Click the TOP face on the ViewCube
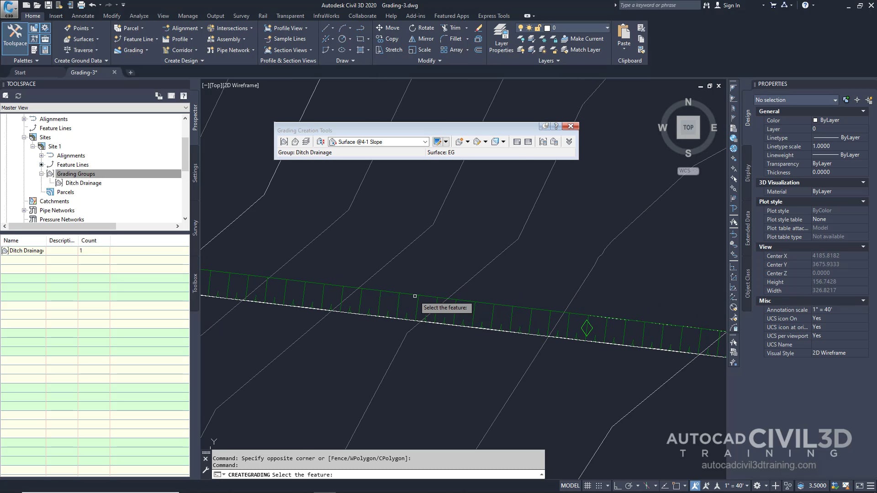877x493 pixels. tap(688, 127)
